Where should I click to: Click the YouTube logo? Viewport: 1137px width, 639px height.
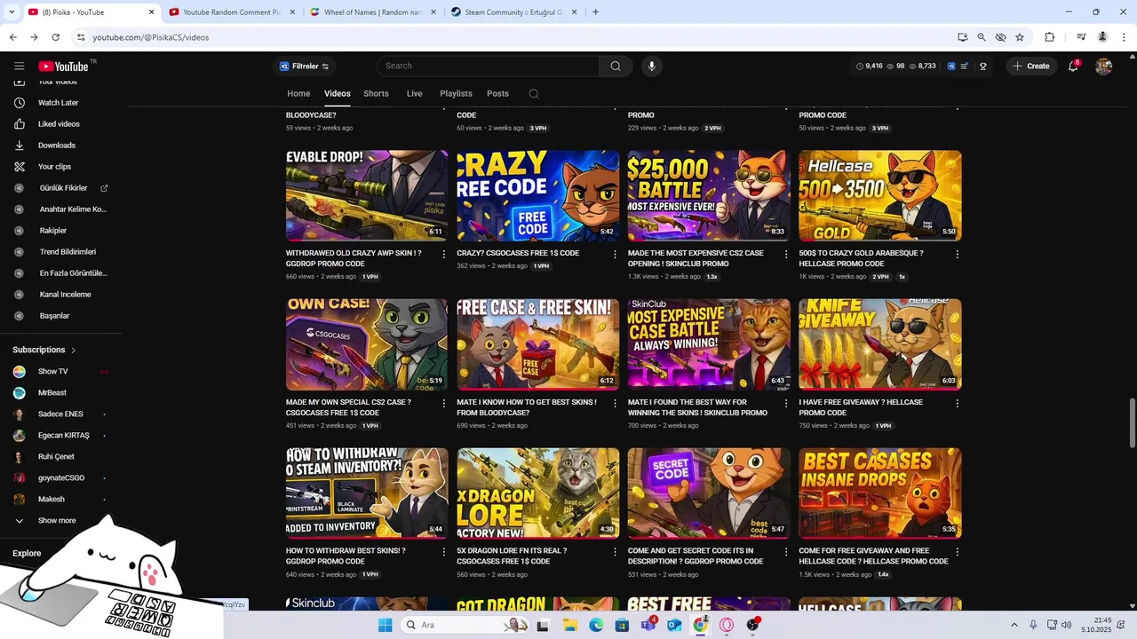[63, 66]
